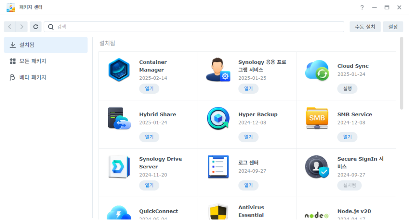Click the Cloud Sync package icon
The width and height of the screenshot is (409, 223).
(x=317, y=70)
